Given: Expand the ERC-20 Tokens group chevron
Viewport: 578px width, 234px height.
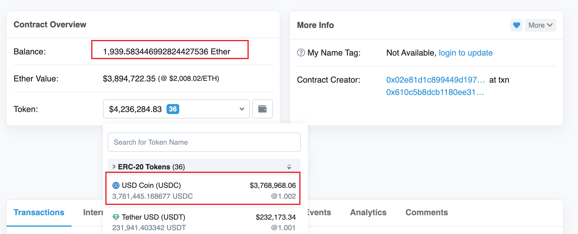Looking at the screenshot, I should click(114, 167).
